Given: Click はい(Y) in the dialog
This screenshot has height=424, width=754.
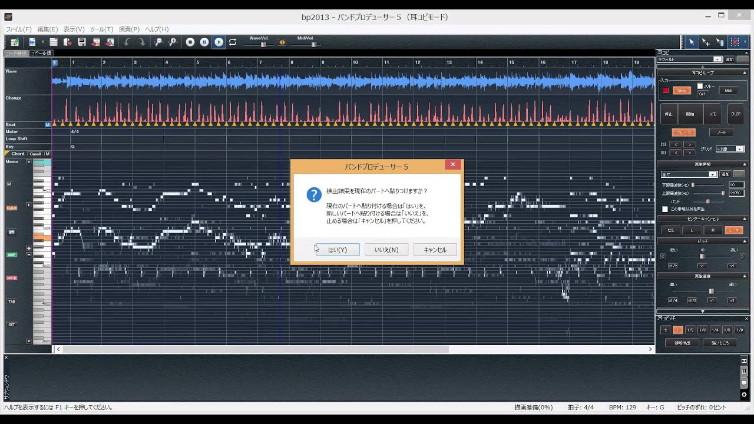Looking at the screenshot, I should (x=338, y=250).
